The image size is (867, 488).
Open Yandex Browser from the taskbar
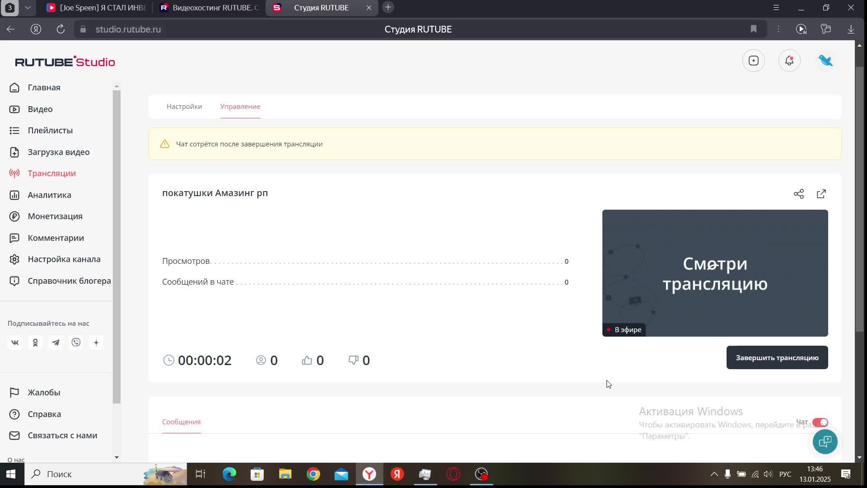(x=369, y=474)
